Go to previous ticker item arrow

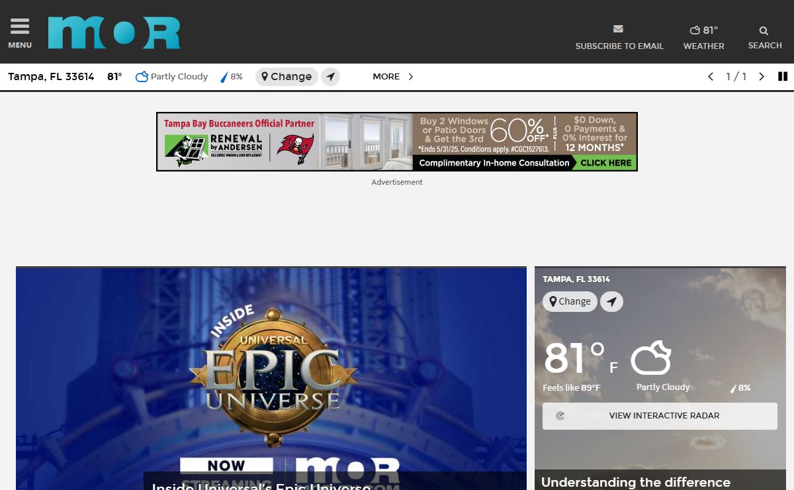tap(711, 77)
